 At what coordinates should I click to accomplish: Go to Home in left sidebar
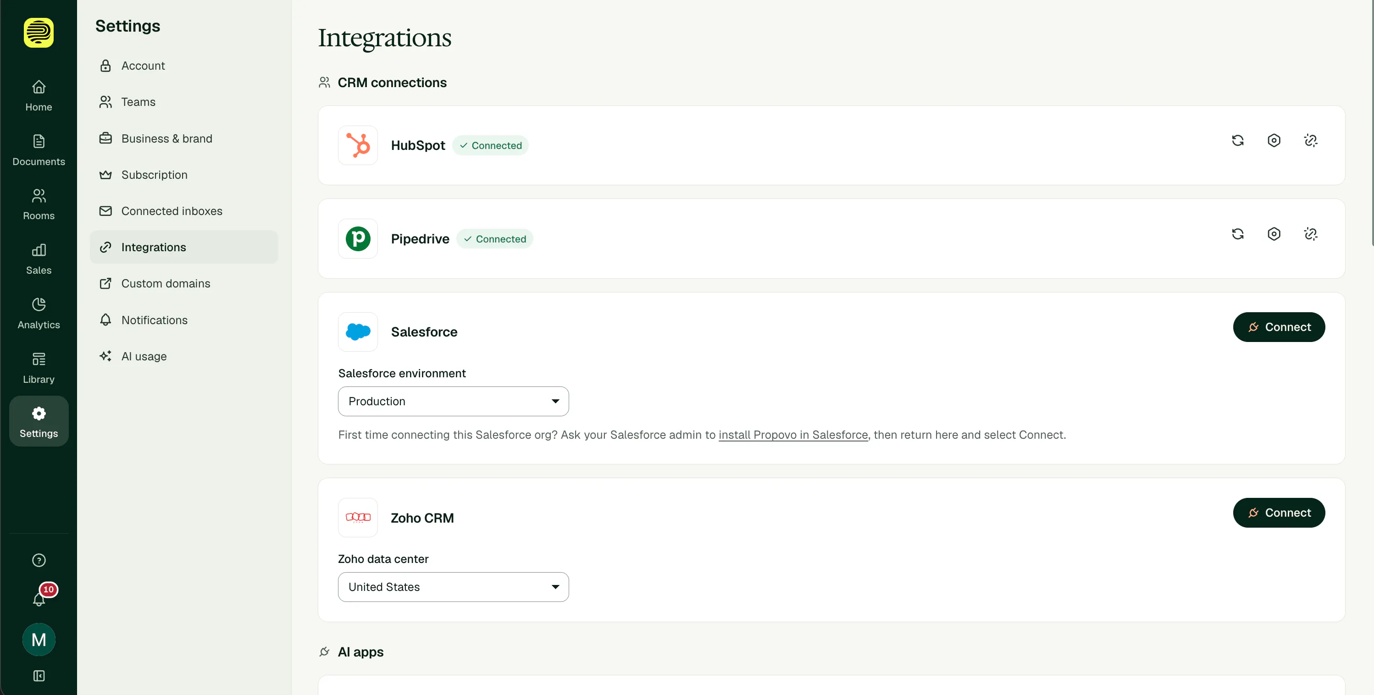click(x=39, y=96)
